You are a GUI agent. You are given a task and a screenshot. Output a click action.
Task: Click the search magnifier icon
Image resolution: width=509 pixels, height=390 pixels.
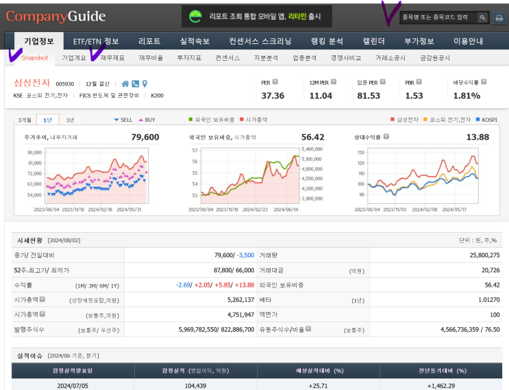coord(483,17)
